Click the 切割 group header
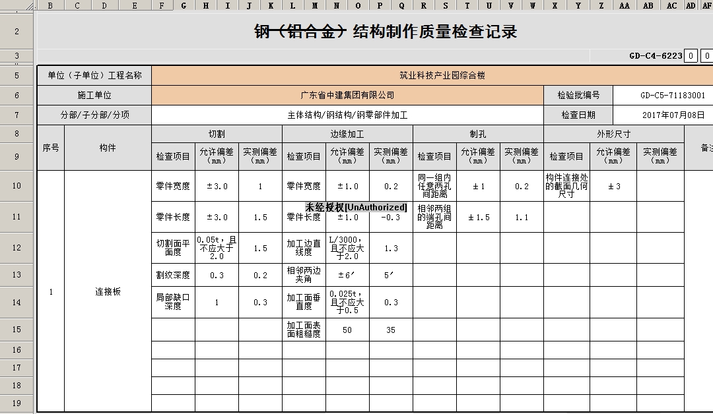The image size is (713, 414). [217, 134]
